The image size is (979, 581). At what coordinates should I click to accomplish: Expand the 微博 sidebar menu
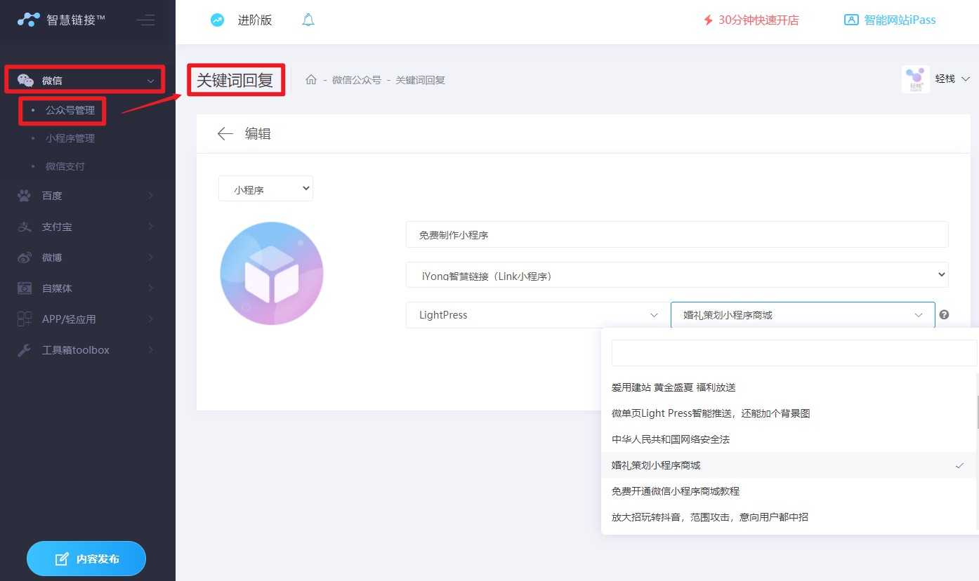(x=150, y=258)
